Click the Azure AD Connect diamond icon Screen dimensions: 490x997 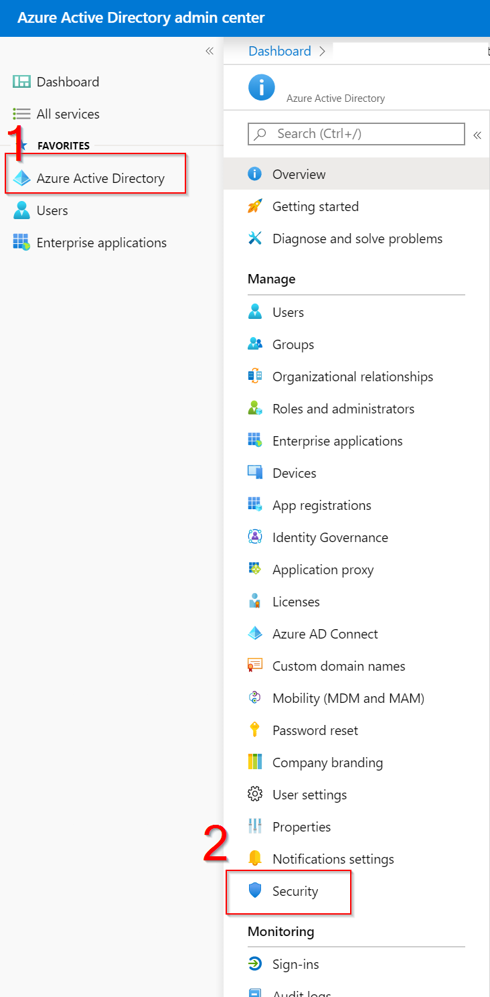[x=255, y=634]
